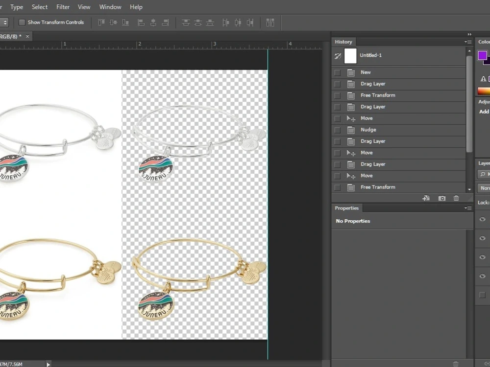Open the Help menu
This screenshot has height=367, width=490.
[136, 7]
